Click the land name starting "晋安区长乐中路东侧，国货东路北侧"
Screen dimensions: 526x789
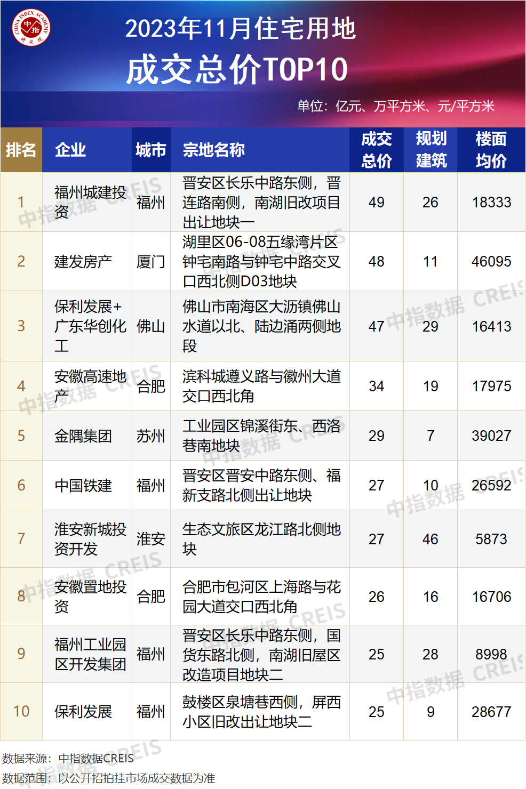261,654
